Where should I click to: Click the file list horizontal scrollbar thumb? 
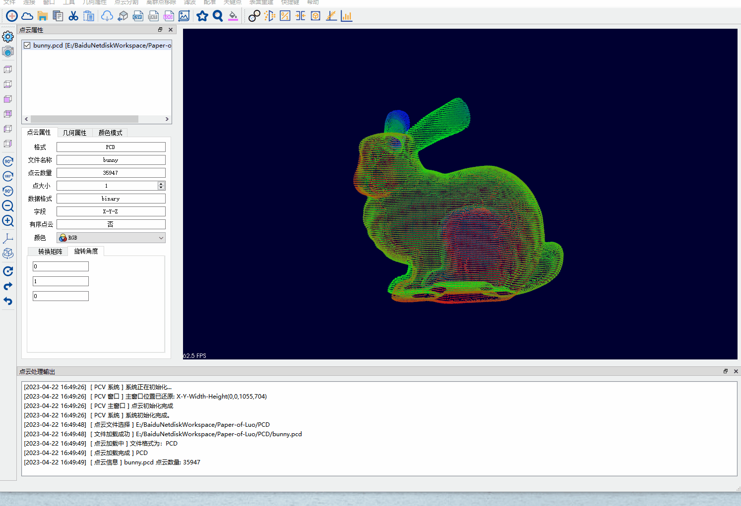(84, 119)
